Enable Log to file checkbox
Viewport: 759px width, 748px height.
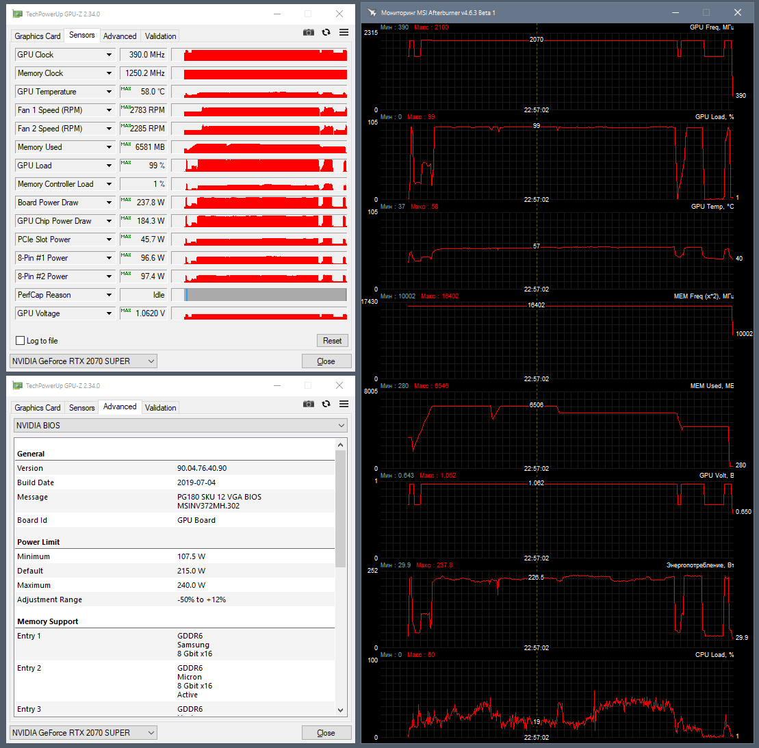click(x=21, y=341)
